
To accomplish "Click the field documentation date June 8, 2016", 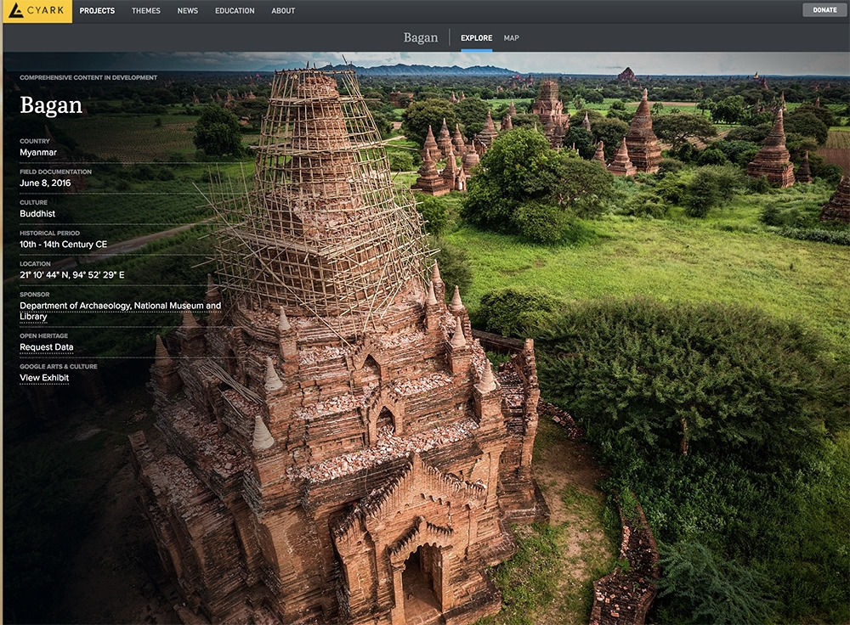I will coord(45,183).
